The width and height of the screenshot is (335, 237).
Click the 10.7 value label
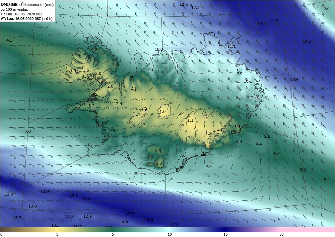159,49
